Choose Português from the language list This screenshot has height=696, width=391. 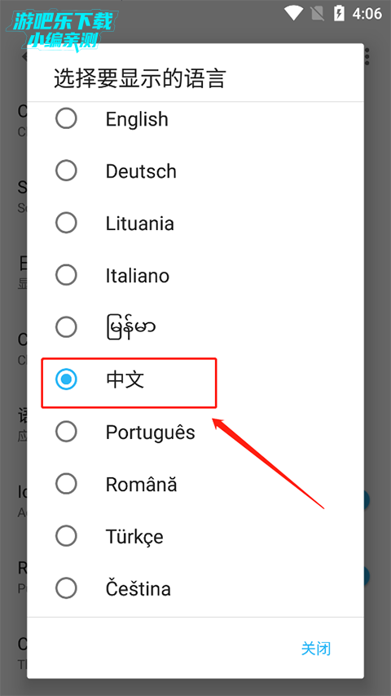pyautogui.click(x=195, y=432)
